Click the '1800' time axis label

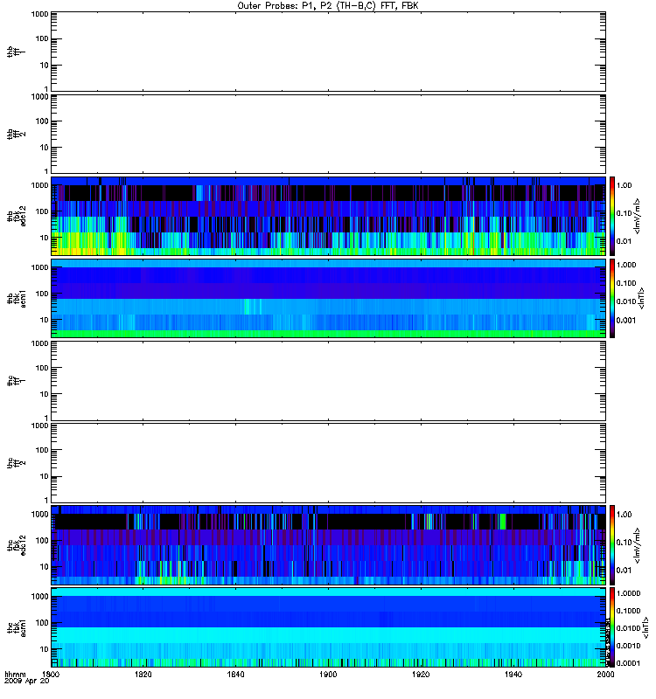tap(51, 674)
